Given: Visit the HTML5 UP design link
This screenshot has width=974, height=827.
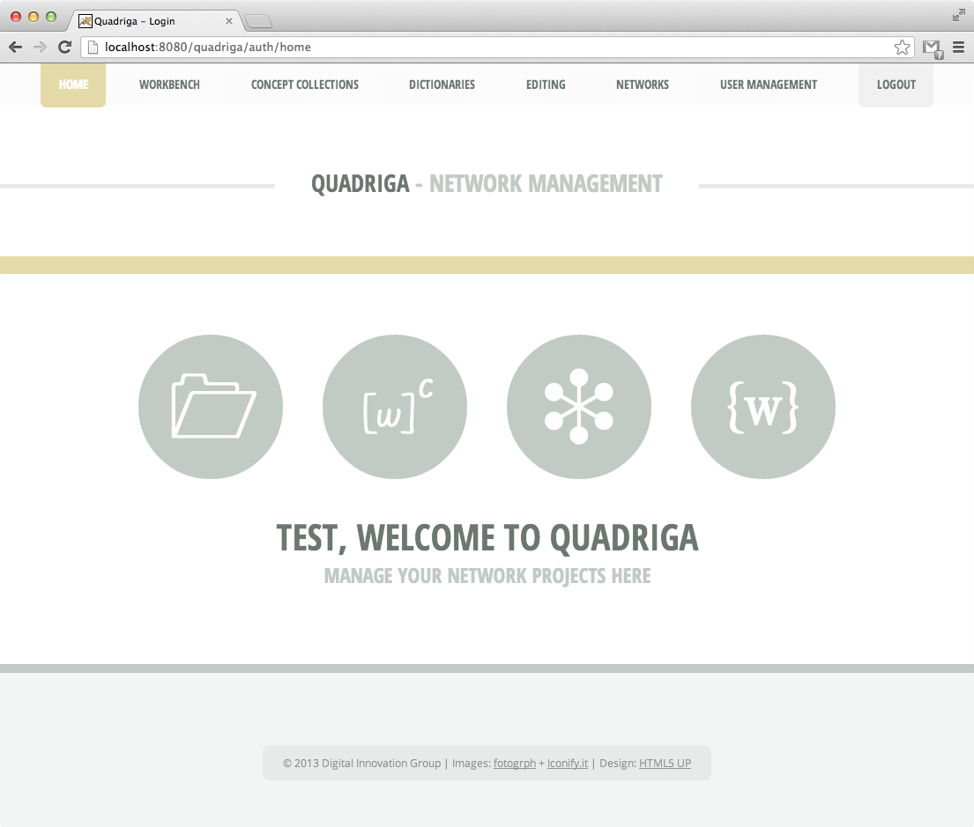Looking at the screenshot, I should pos(665,763).
